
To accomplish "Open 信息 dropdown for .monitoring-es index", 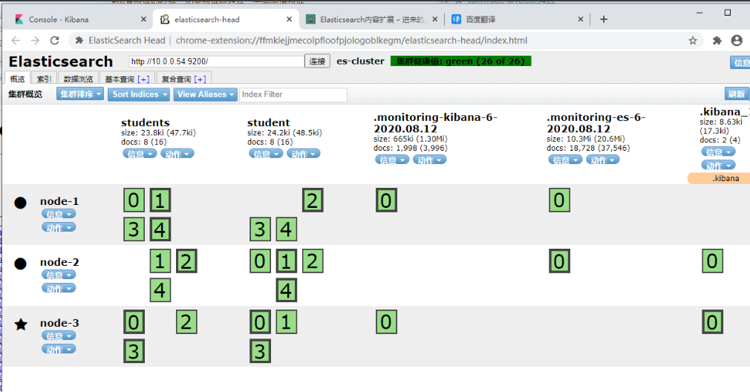I will [565, 160].
